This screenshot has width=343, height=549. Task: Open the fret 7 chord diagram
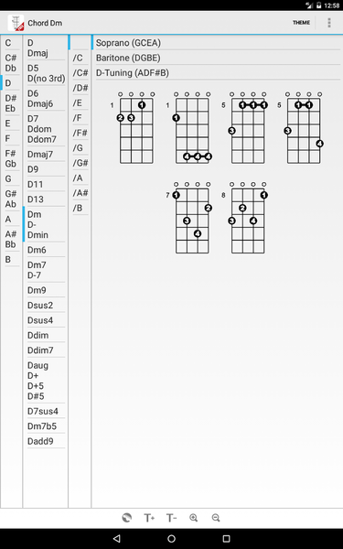pos(189,218)
